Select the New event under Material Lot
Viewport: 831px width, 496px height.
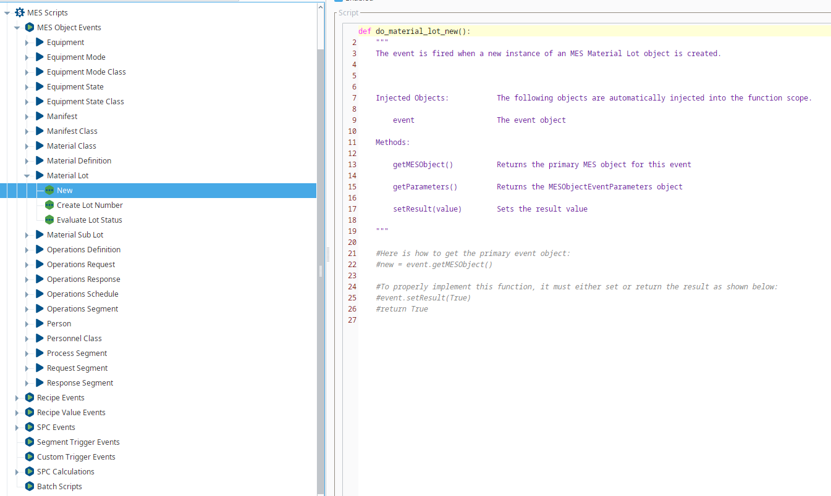(64, 190)
